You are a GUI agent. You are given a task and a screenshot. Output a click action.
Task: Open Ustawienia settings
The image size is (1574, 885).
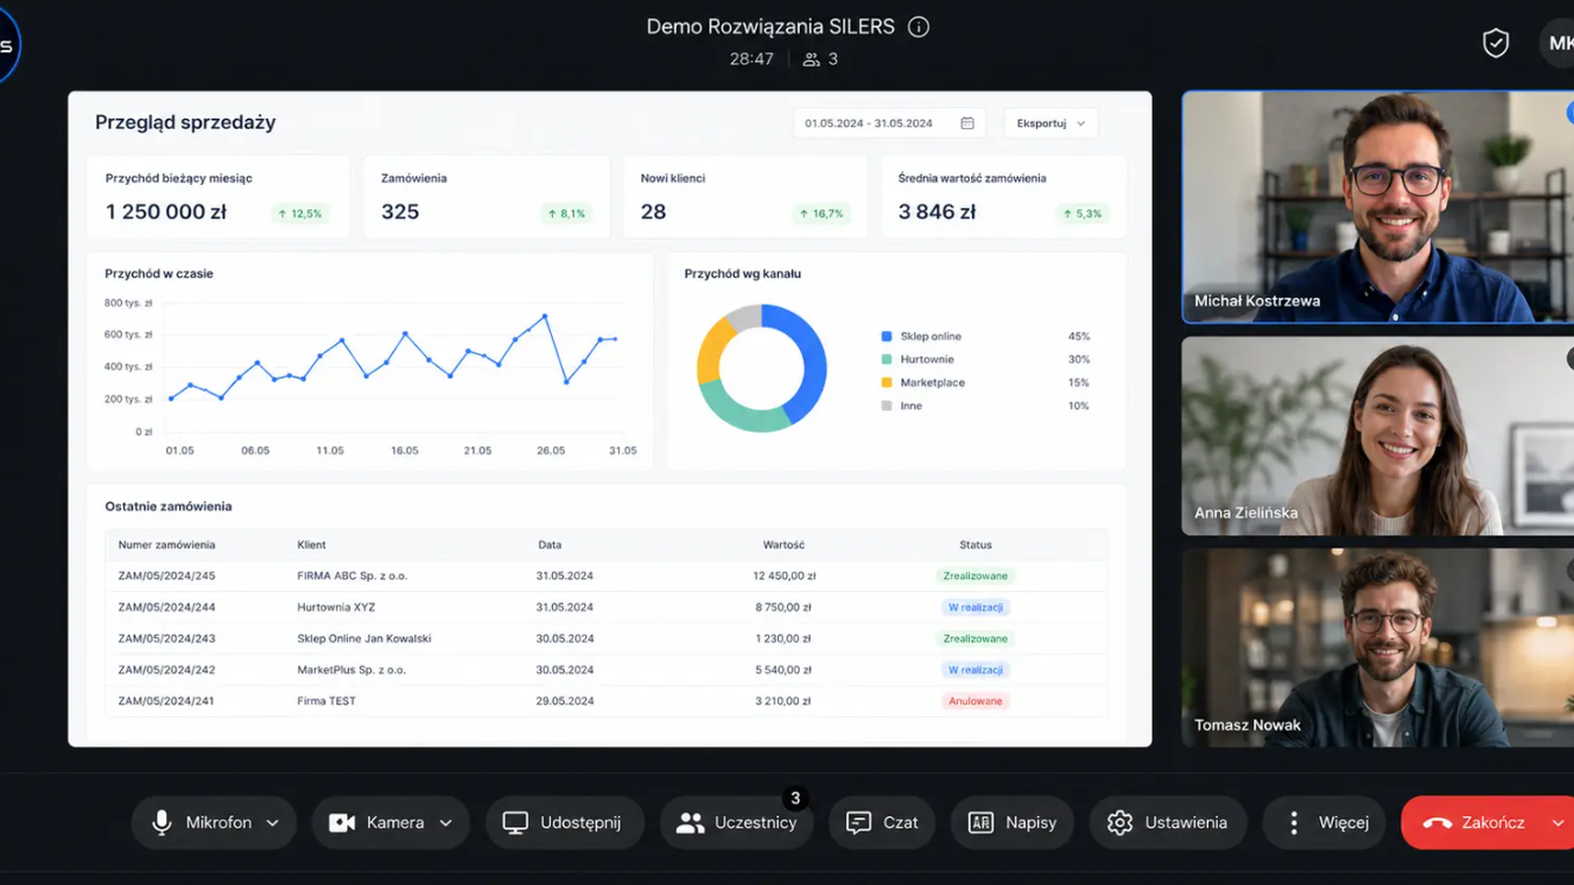[1168, 822]
